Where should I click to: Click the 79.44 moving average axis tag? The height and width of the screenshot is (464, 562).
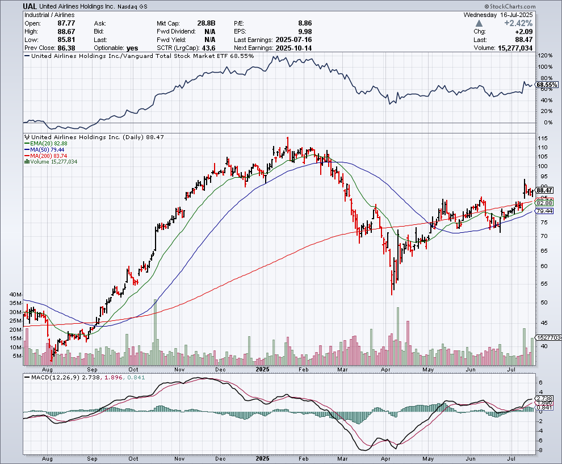tap(544, 211)
